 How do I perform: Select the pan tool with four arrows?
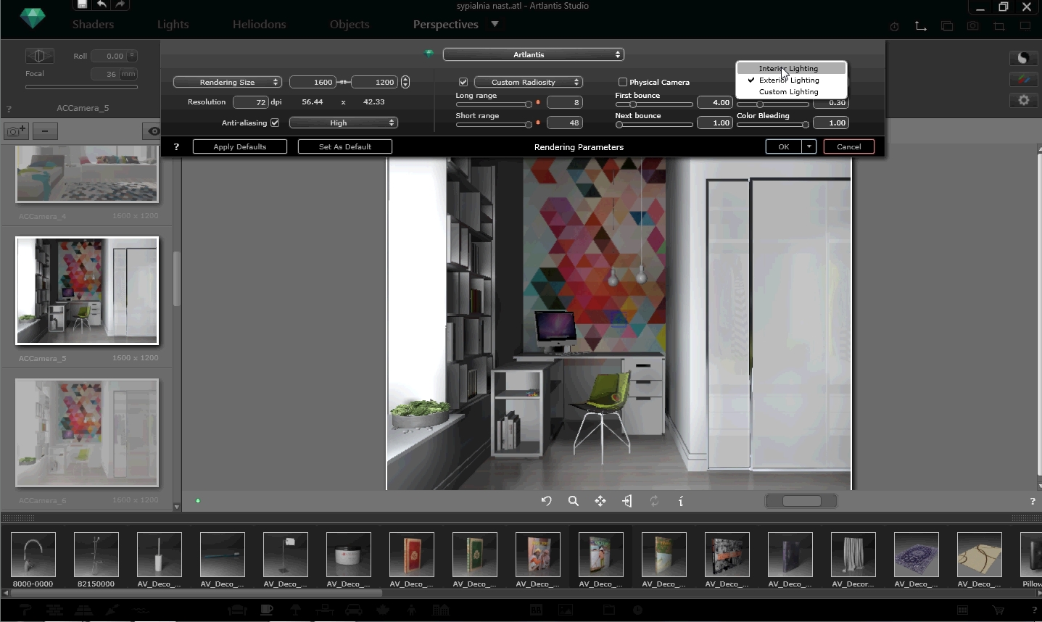(600, 501)
